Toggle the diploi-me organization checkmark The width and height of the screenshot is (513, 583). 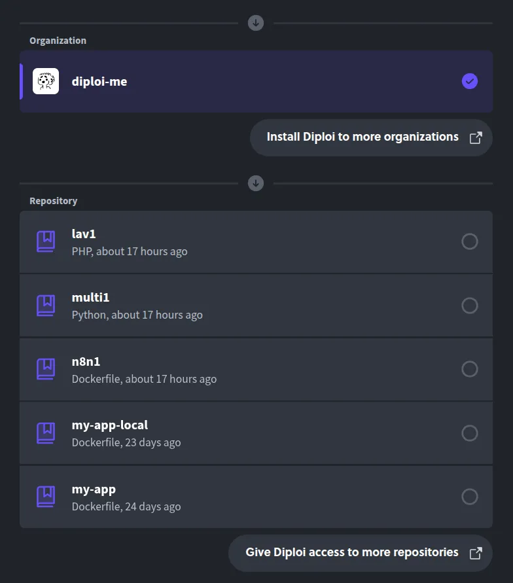pyautogui.click(x=470, y=81)
